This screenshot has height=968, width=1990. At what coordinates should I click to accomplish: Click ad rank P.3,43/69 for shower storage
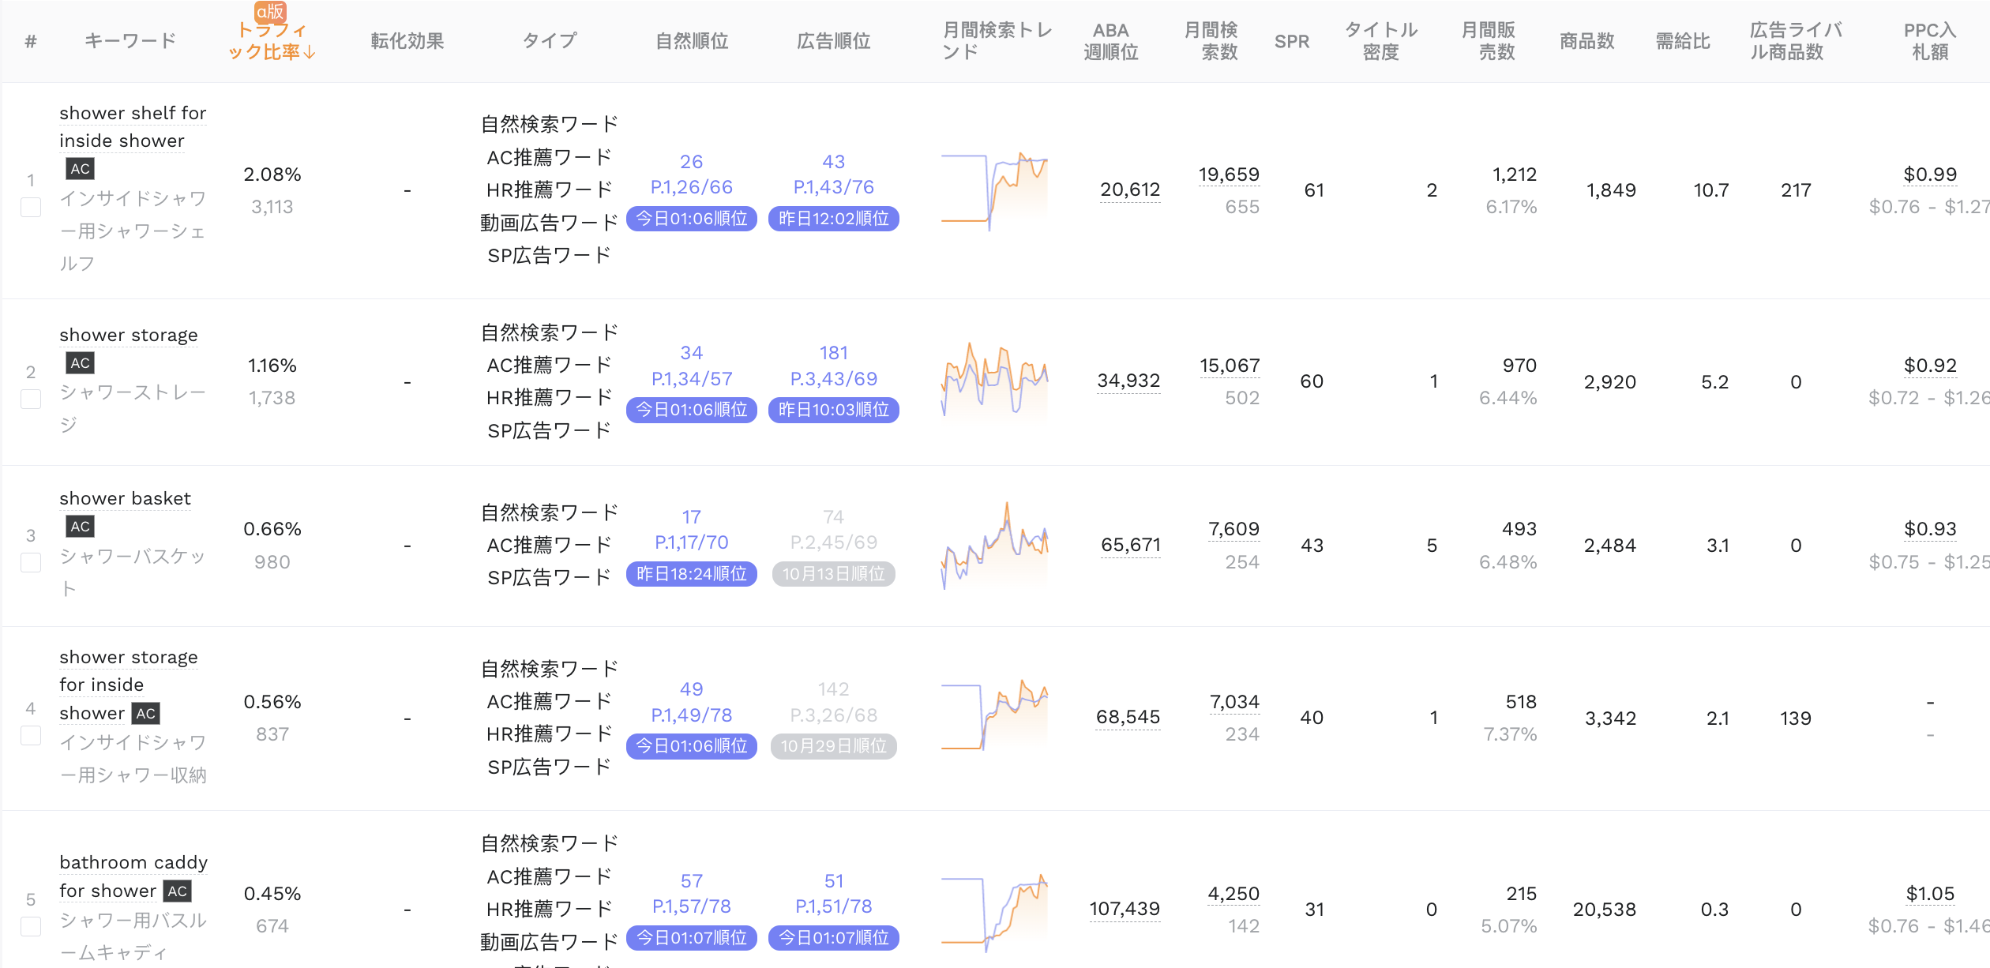pyautogui.click(x=834, y=379)
